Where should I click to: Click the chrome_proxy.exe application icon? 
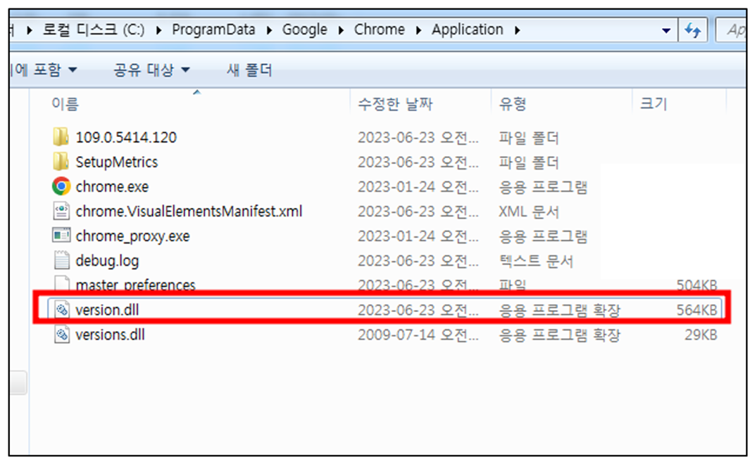click(61, 235)
